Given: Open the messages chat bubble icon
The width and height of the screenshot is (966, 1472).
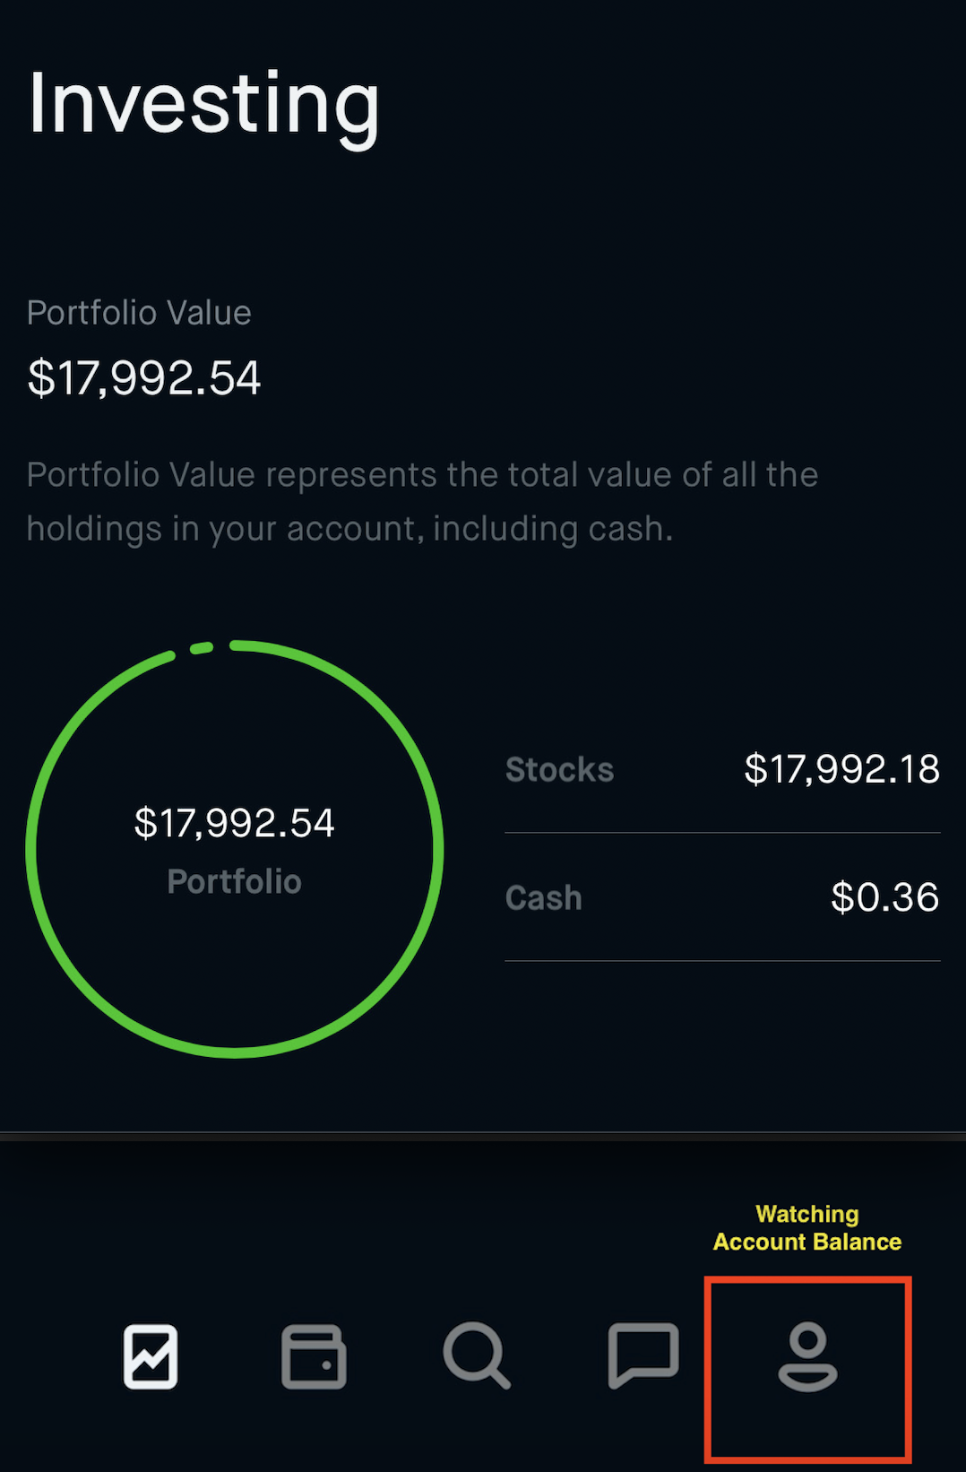Looking at the screenshot, I should [x=643, y=1355].
